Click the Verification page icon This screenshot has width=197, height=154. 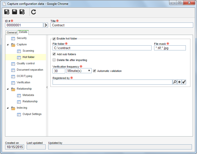pyautogui.click(x=13, y=83)
